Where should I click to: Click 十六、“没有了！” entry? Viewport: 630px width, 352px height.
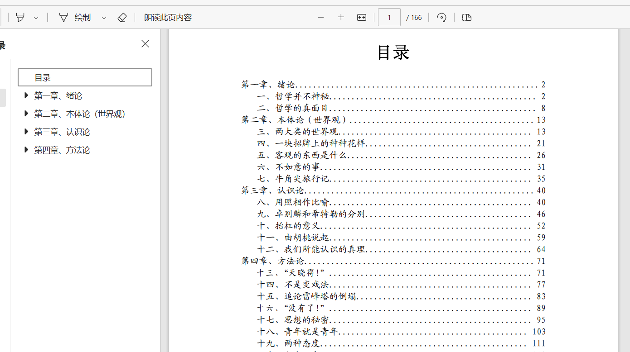401,308
